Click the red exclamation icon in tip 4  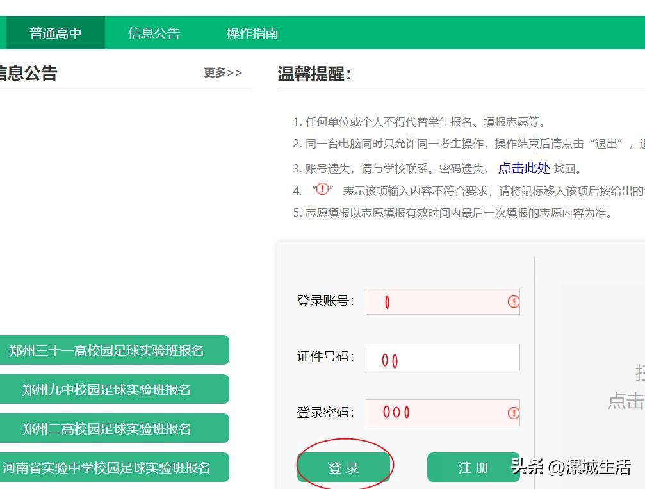click(x=323, y=189)
